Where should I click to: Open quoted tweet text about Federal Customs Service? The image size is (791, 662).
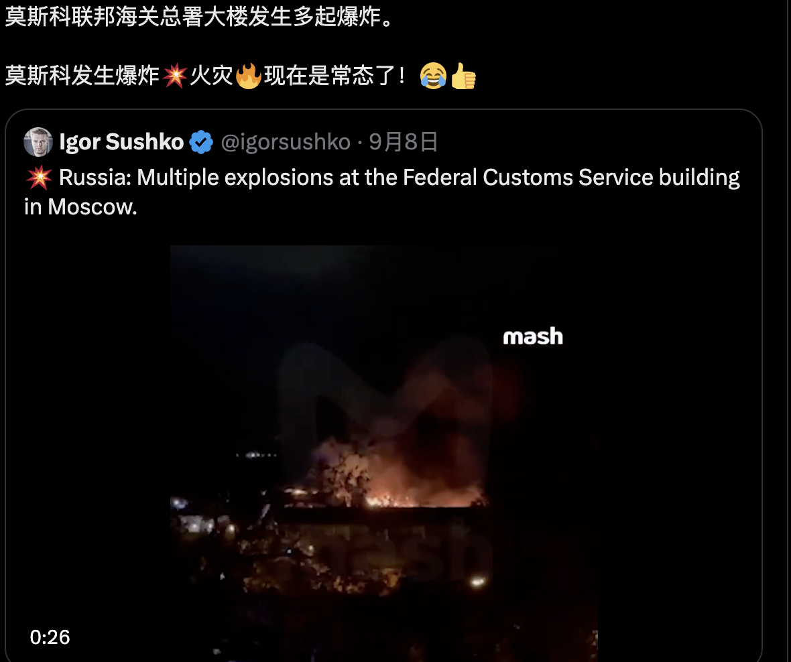(x=382, y=192)
